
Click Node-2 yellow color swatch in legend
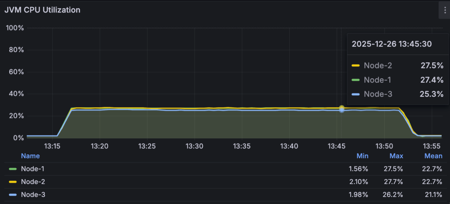click(13, 182)
